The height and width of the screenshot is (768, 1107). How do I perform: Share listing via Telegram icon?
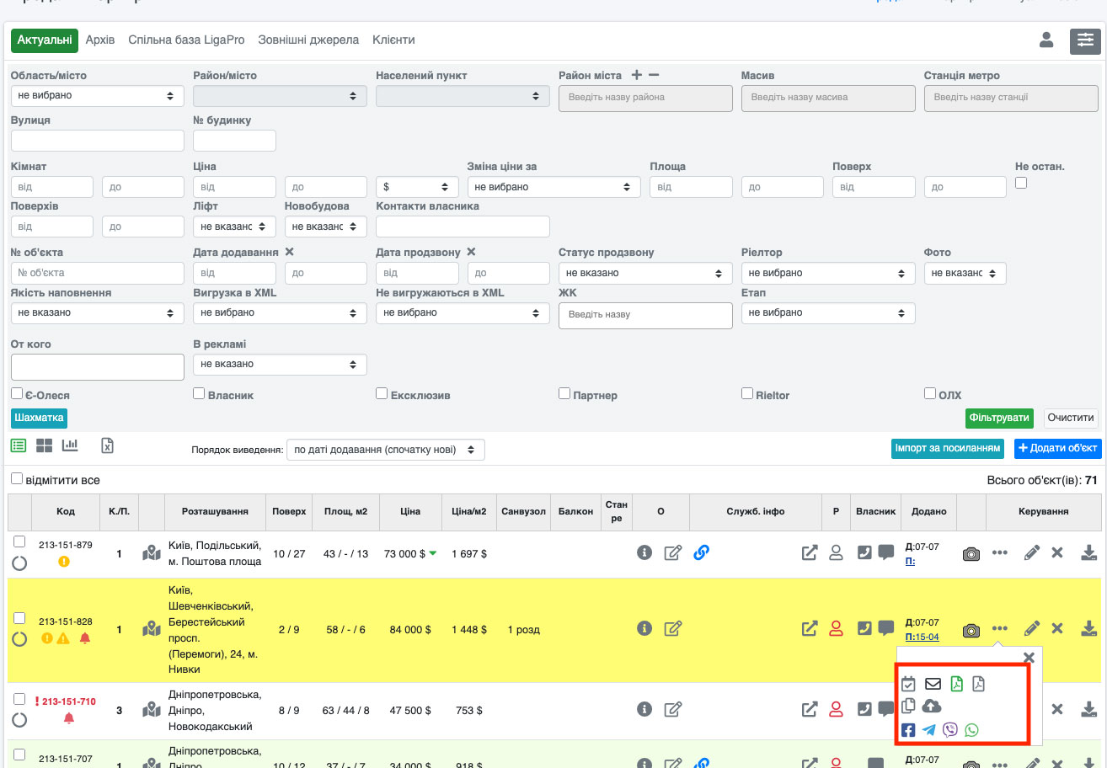[929, 730]
